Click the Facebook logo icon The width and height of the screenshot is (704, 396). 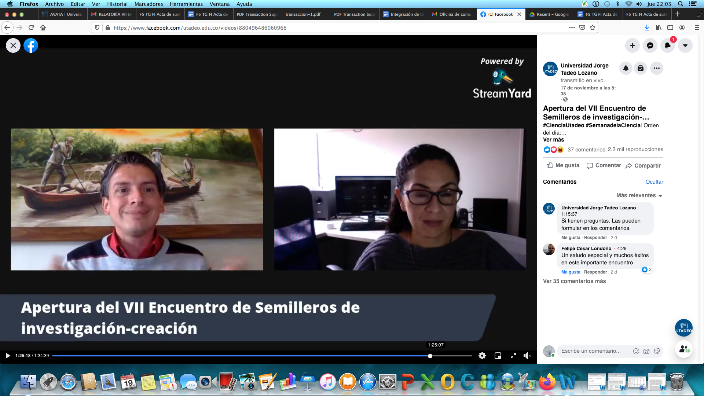pyautogui.click(x=31, y=45)
